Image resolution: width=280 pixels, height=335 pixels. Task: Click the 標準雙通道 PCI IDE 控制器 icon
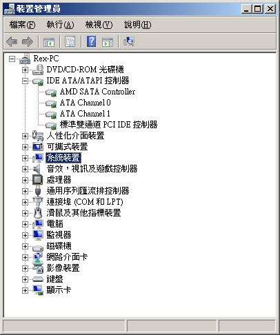pyautogui.click(x=51, y=125)
